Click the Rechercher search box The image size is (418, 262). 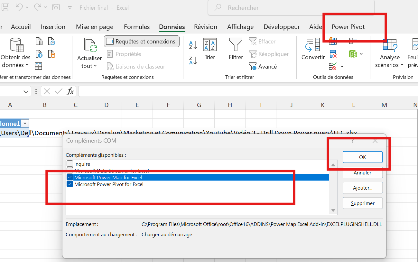[x=291, y=8]
